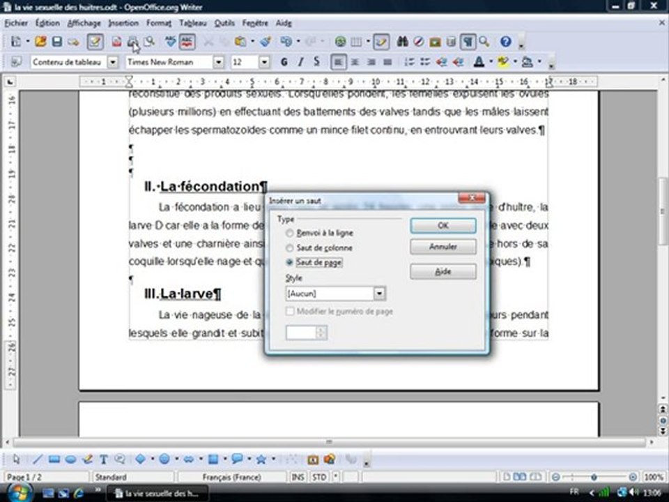Open the Affichage menu

click(x=84, y=23)
